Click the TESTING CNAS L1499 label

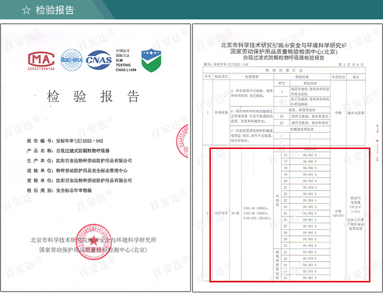pos(126,67)
